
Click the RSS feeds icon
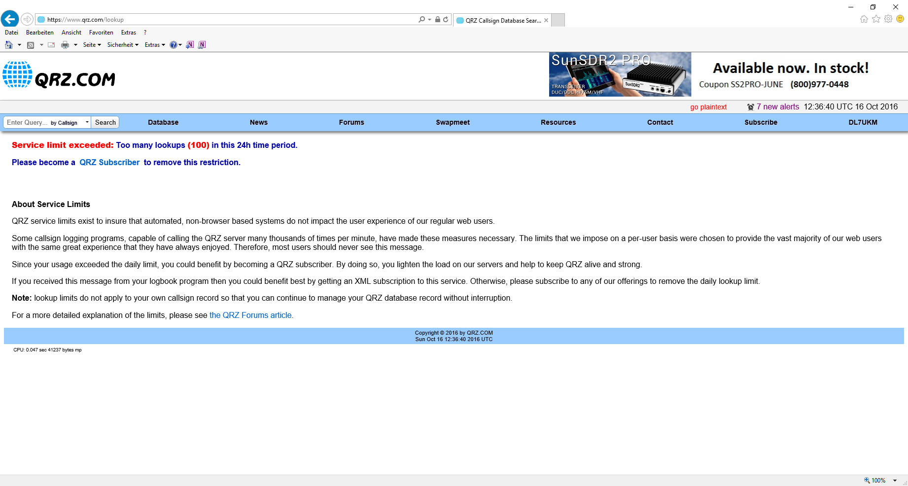click(31, 45)
